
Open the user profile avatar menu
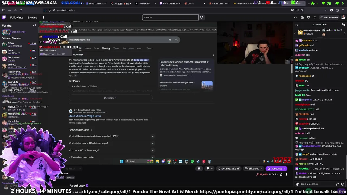pyautogui.click(x=343, y=17)
